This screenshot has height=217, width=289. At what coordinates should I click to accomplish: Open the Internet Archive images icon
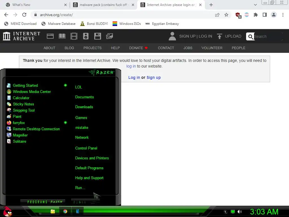pyautogui.click(x=110, y=36)
